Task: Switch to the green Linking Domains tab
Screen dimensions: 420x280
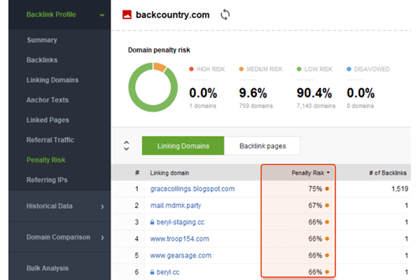Action: coord(183,146)
